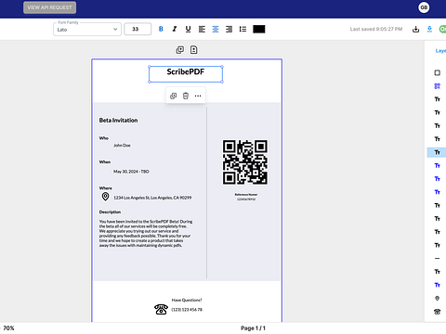Click the VIEW API REQUEST button
The height and width of the screenshot is (334, 446).
[x=49, y=7]
